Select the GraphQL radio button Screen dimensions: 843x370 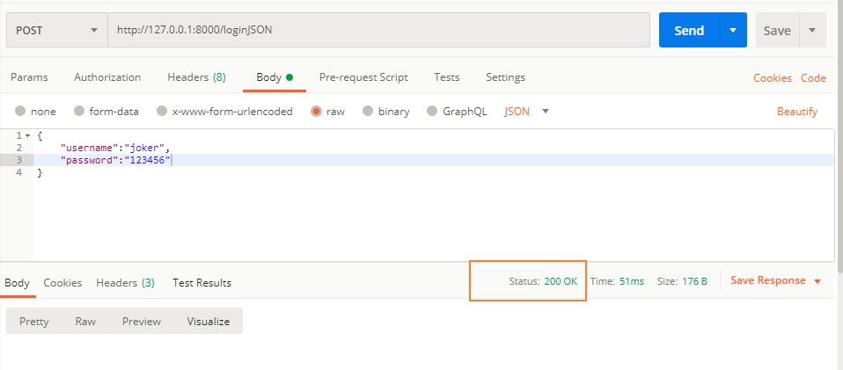click(x=432, y=111)
